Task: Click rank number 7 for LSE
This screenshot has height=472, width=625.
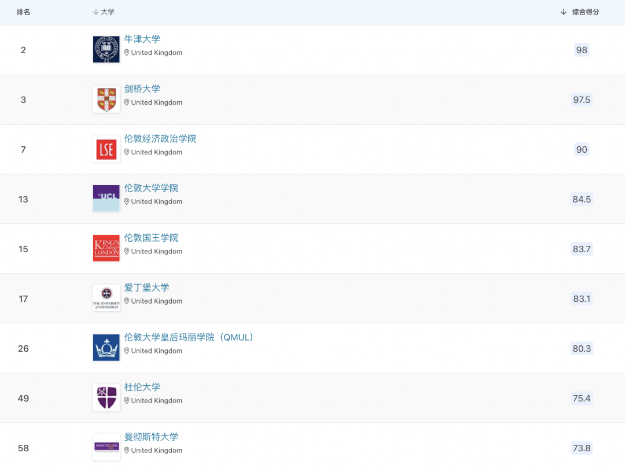Action: pyautogui.click(x=23, y=150)
